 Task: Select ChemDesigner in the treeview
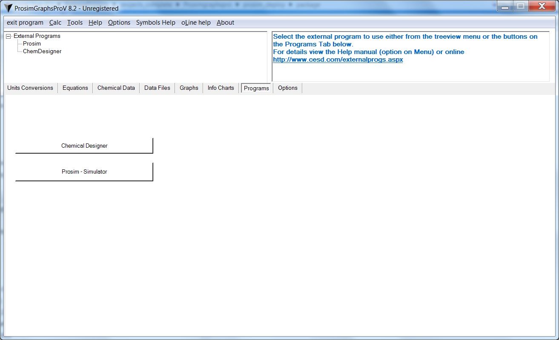[x=42, y=51]
